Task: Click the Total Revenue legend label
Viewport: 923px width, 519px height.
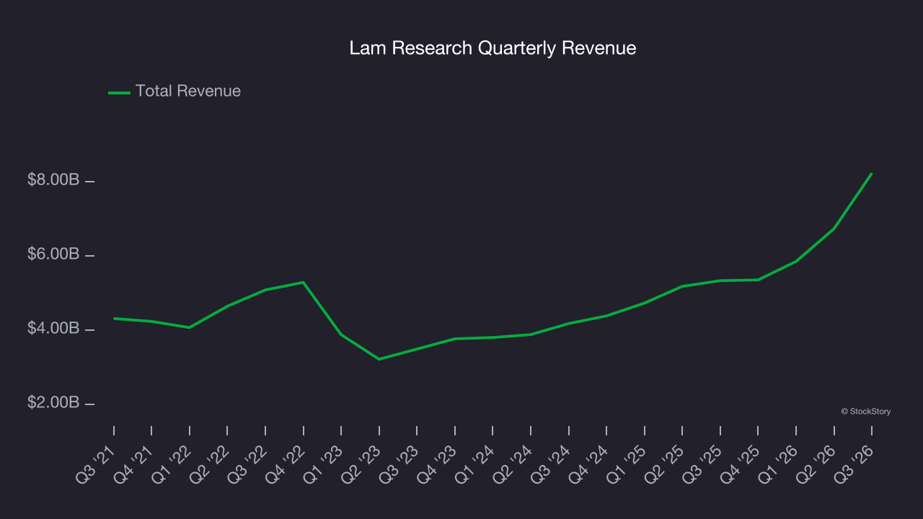Action: coord(188,92)
